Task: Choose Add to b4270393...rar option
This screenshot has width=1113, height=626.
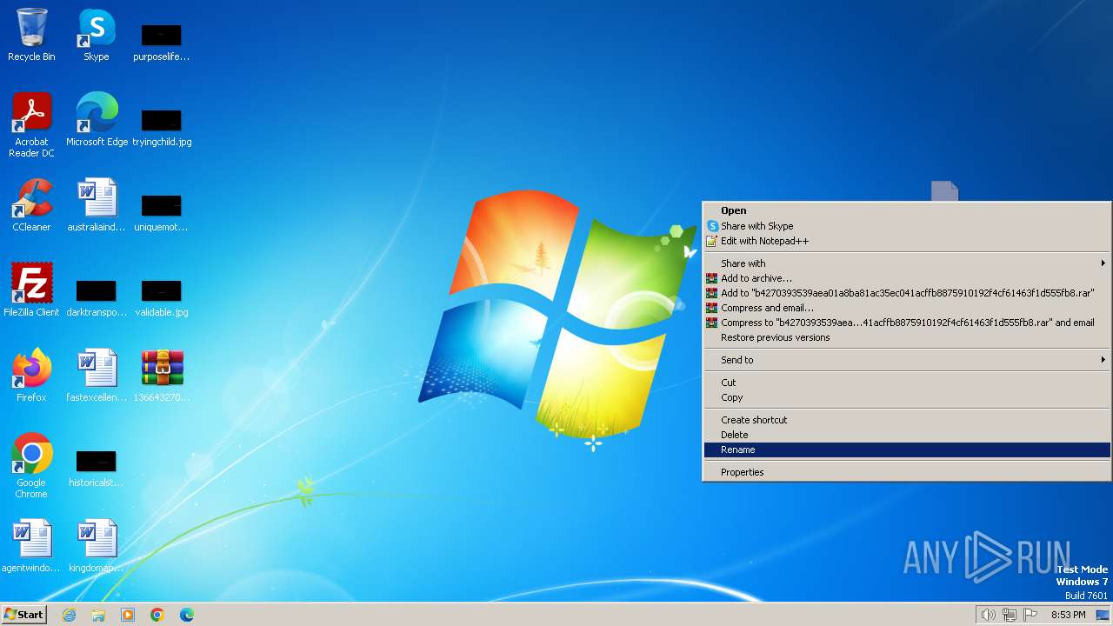Action: [x=907, y=293]
